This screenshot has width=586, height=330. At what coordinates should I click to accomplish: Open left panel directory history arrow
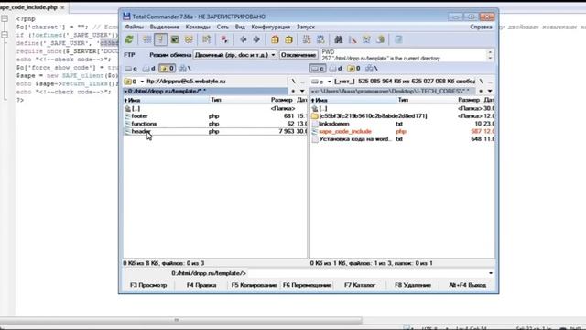tap(302, 91)
